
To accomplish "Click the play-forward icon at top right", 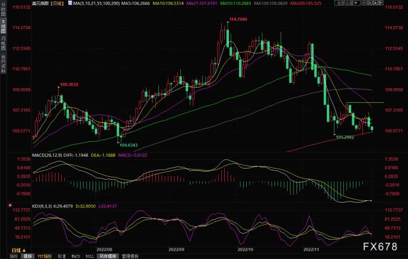I will tap(375, 3).
